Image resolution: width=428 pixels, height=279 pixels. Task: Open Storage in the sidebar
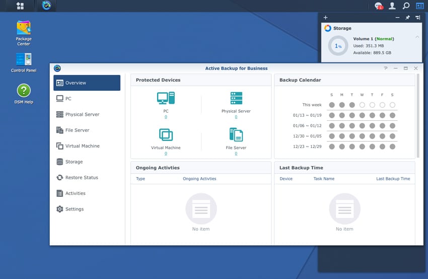(87, 162)
